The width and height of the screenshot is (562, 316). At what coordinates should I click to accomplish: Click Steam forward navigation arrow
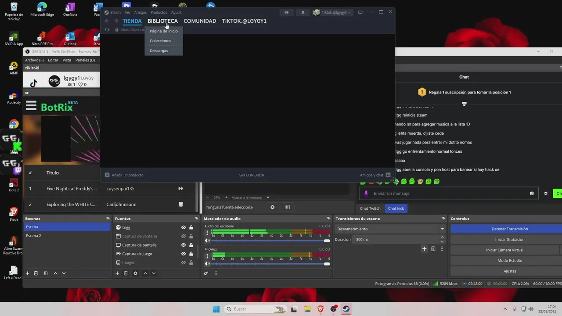[x=116, y=21]
